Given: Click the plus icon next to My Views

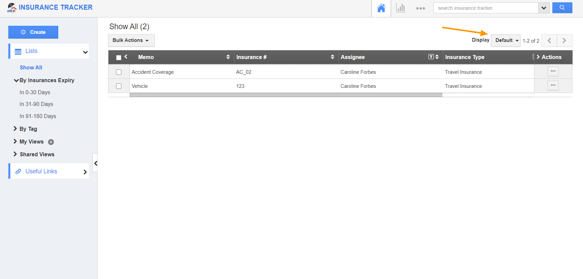Looking at the screenshot, I should 51,142.
